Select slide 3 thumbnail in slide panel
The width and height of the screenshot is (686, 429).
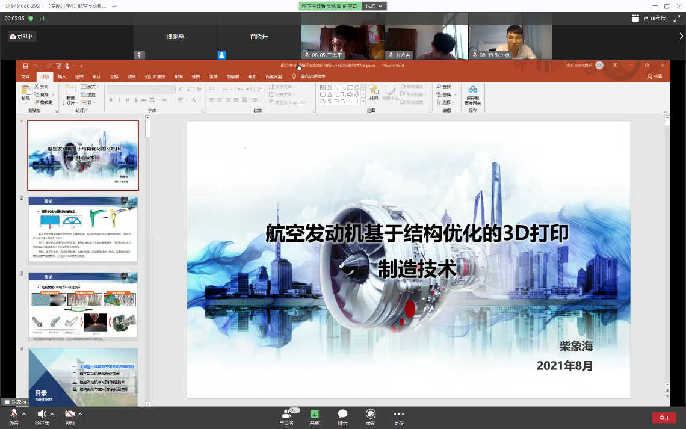click(x=83, y=306)
